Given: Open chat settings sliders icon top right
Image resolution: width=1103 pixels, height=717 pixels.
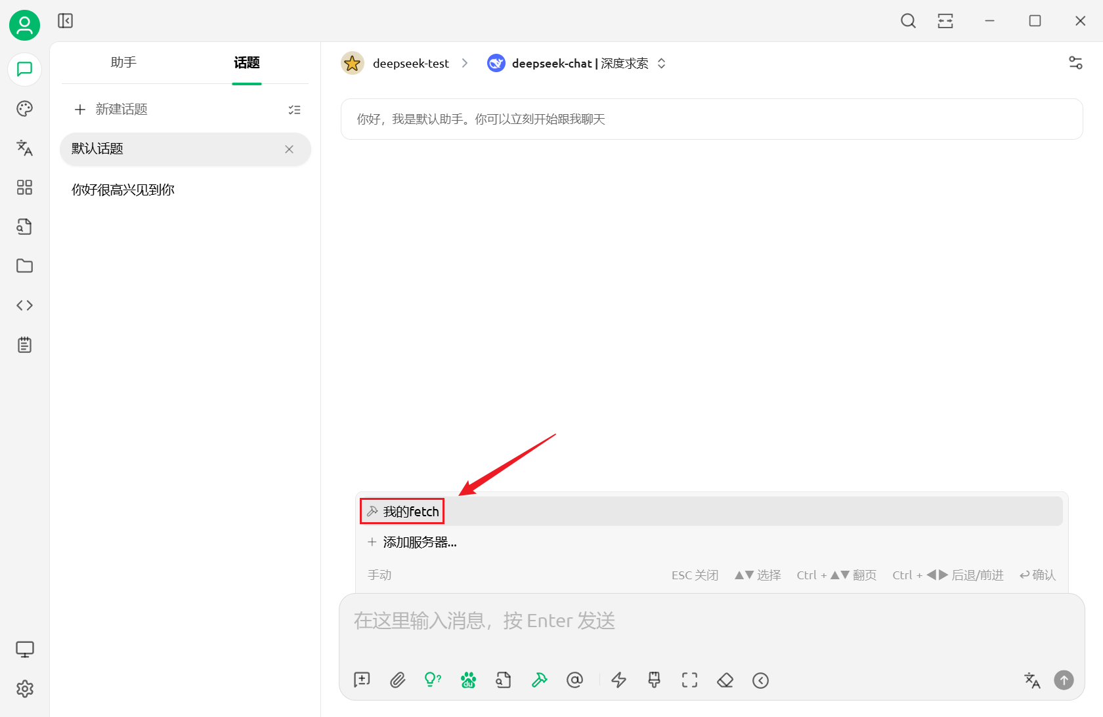Looking at the screenshot, I should click(x=1075, y=63).
